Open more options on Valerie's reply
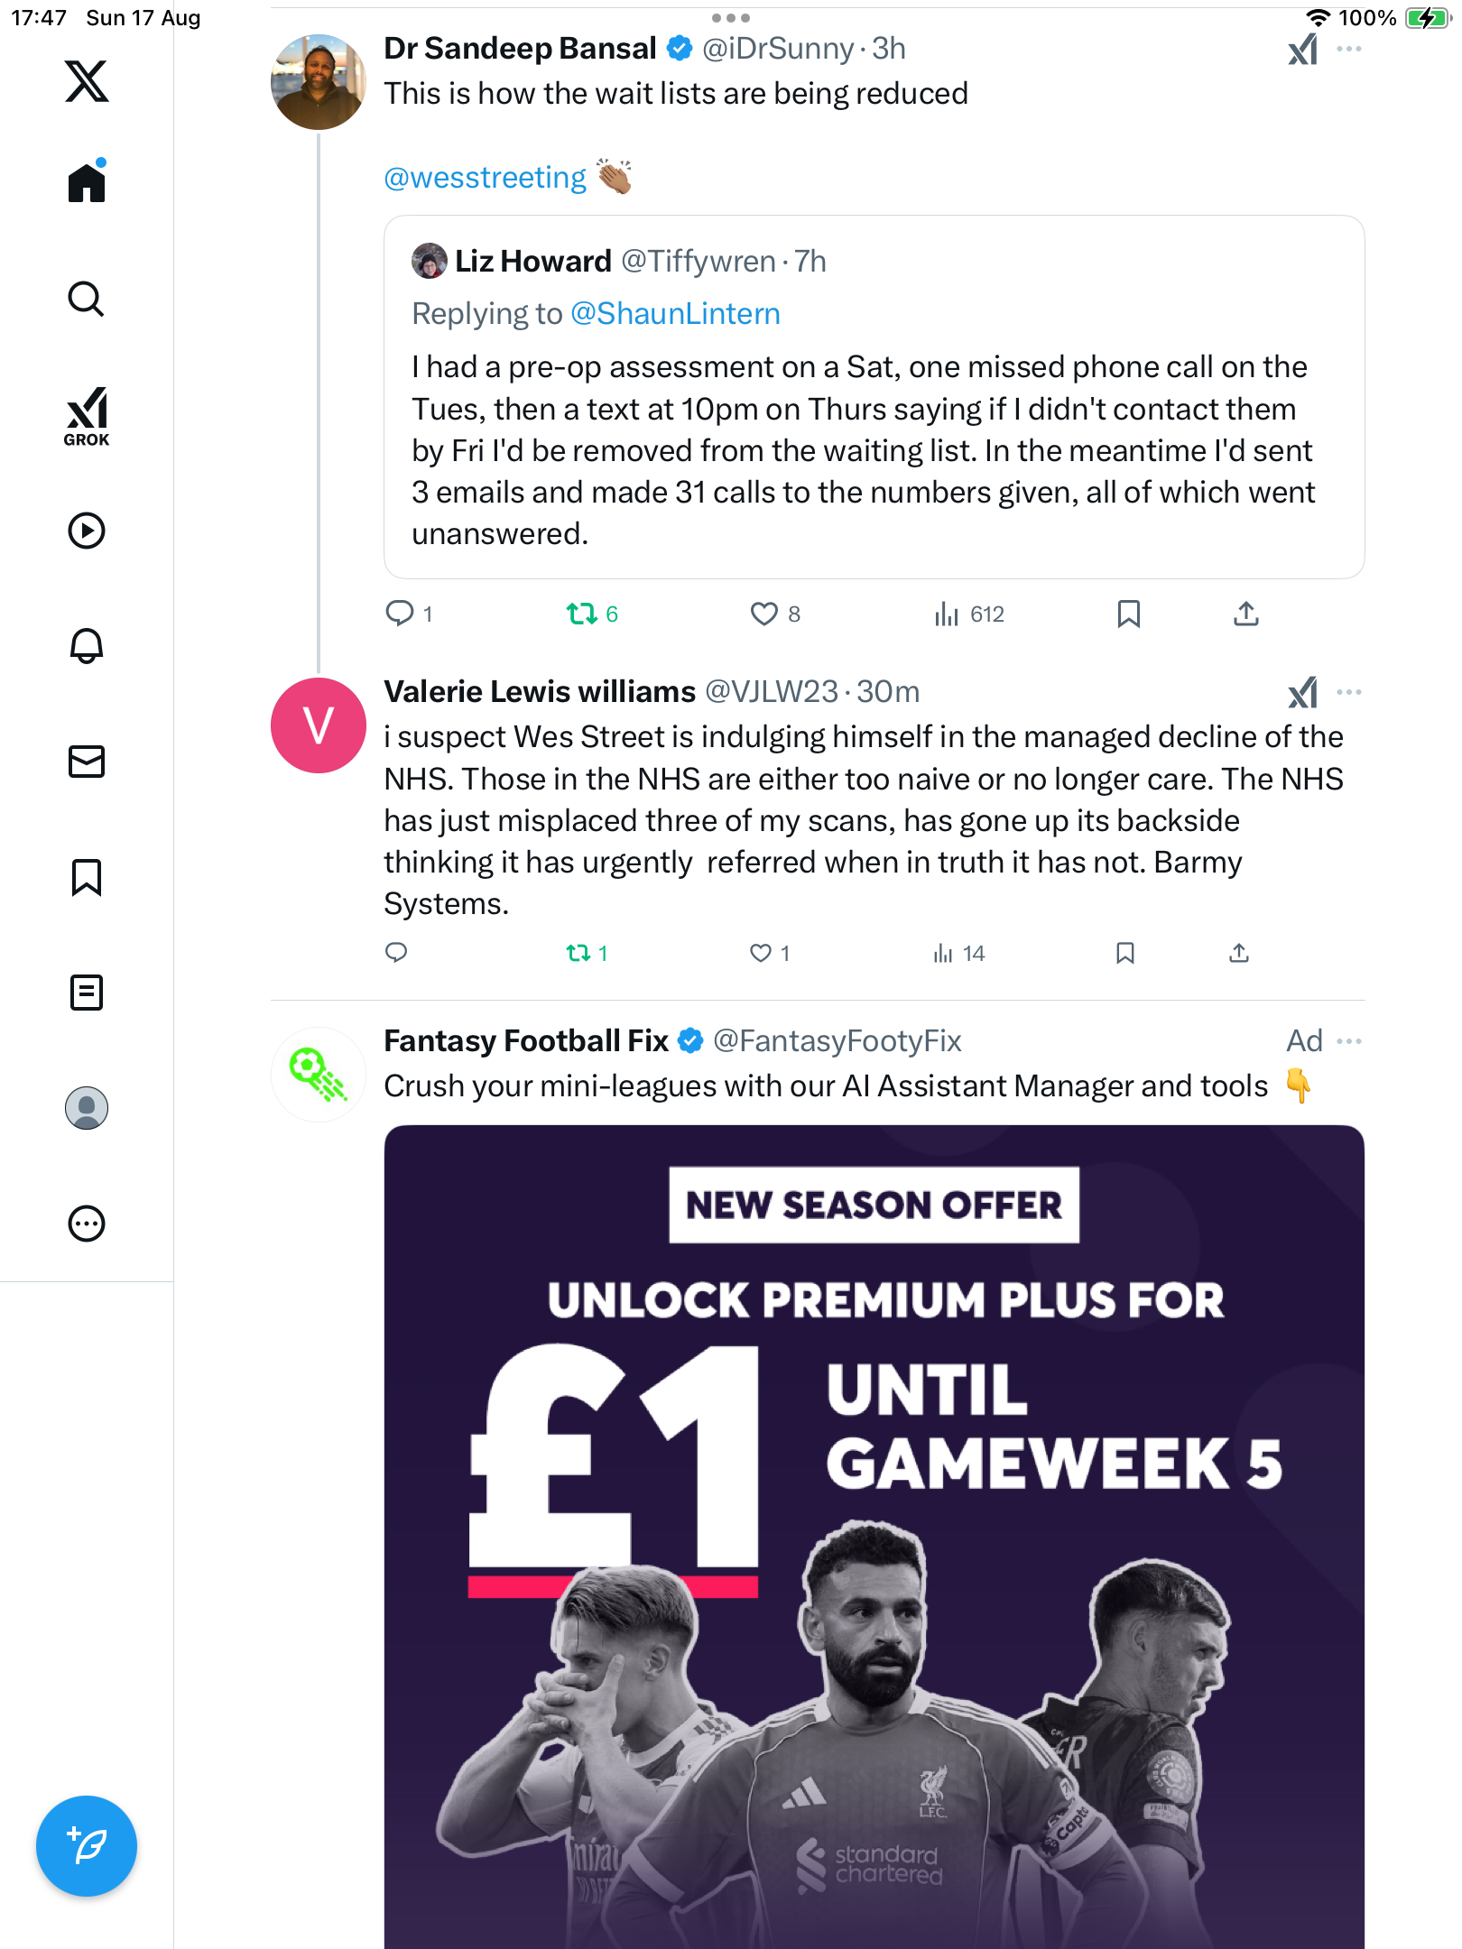Screen dimensions: 1462x1949 coord(1349,692)
